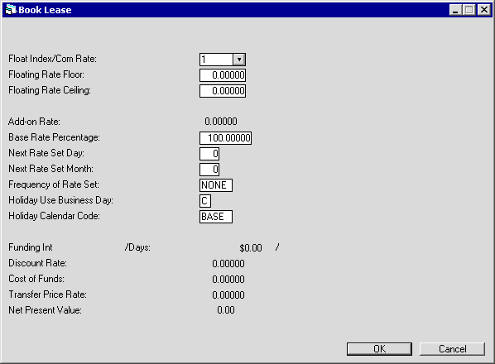This screenshot has width=495, height=364.
Task: Select the Base Rate Percentage input box
Action: [225, 138]
